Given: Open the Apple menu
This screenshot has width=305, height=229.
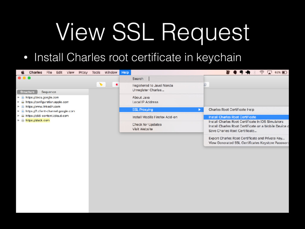Looking at the screenshot, I should pos(22,72).
